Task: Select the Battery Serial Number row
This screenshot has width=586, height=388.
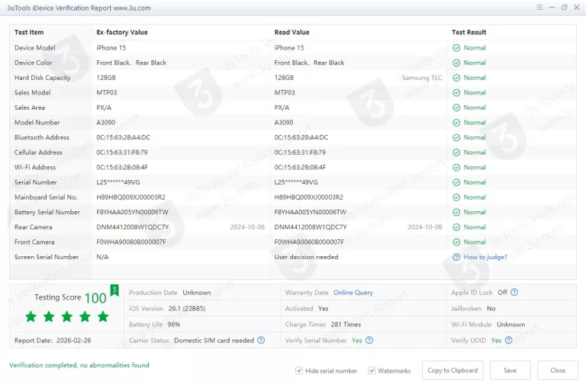Action: point(47,212)
